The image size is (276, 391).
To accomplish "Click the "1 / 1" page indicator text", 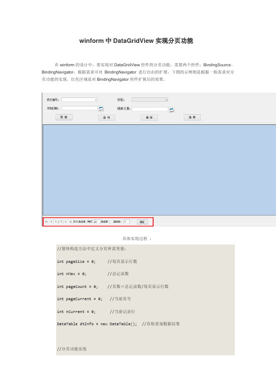I will point(58,222).
